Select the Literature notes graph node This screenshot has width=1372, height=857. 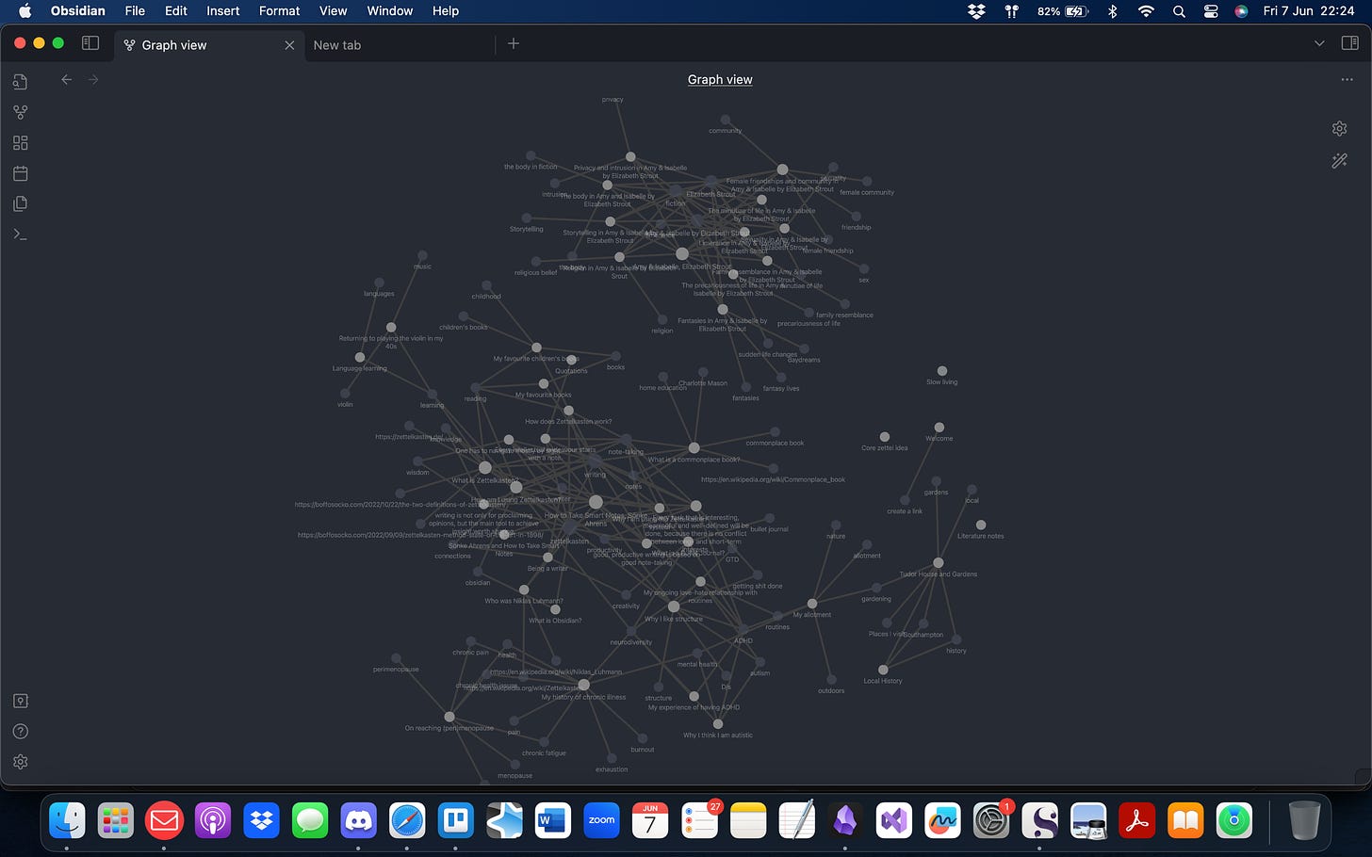(981, 525)
